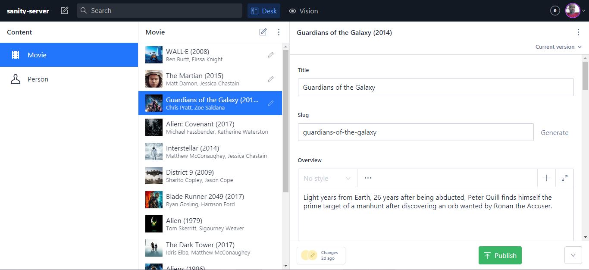This screenshot has width=589, height=270.
Task: Expand the Overview editor to fullscreen
Action: point(564,178)
